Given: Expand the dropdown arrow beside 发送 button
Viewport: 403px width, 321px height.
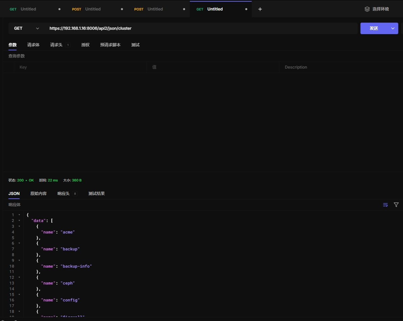Looking at the screenshot, I should [x=393, y=28].
